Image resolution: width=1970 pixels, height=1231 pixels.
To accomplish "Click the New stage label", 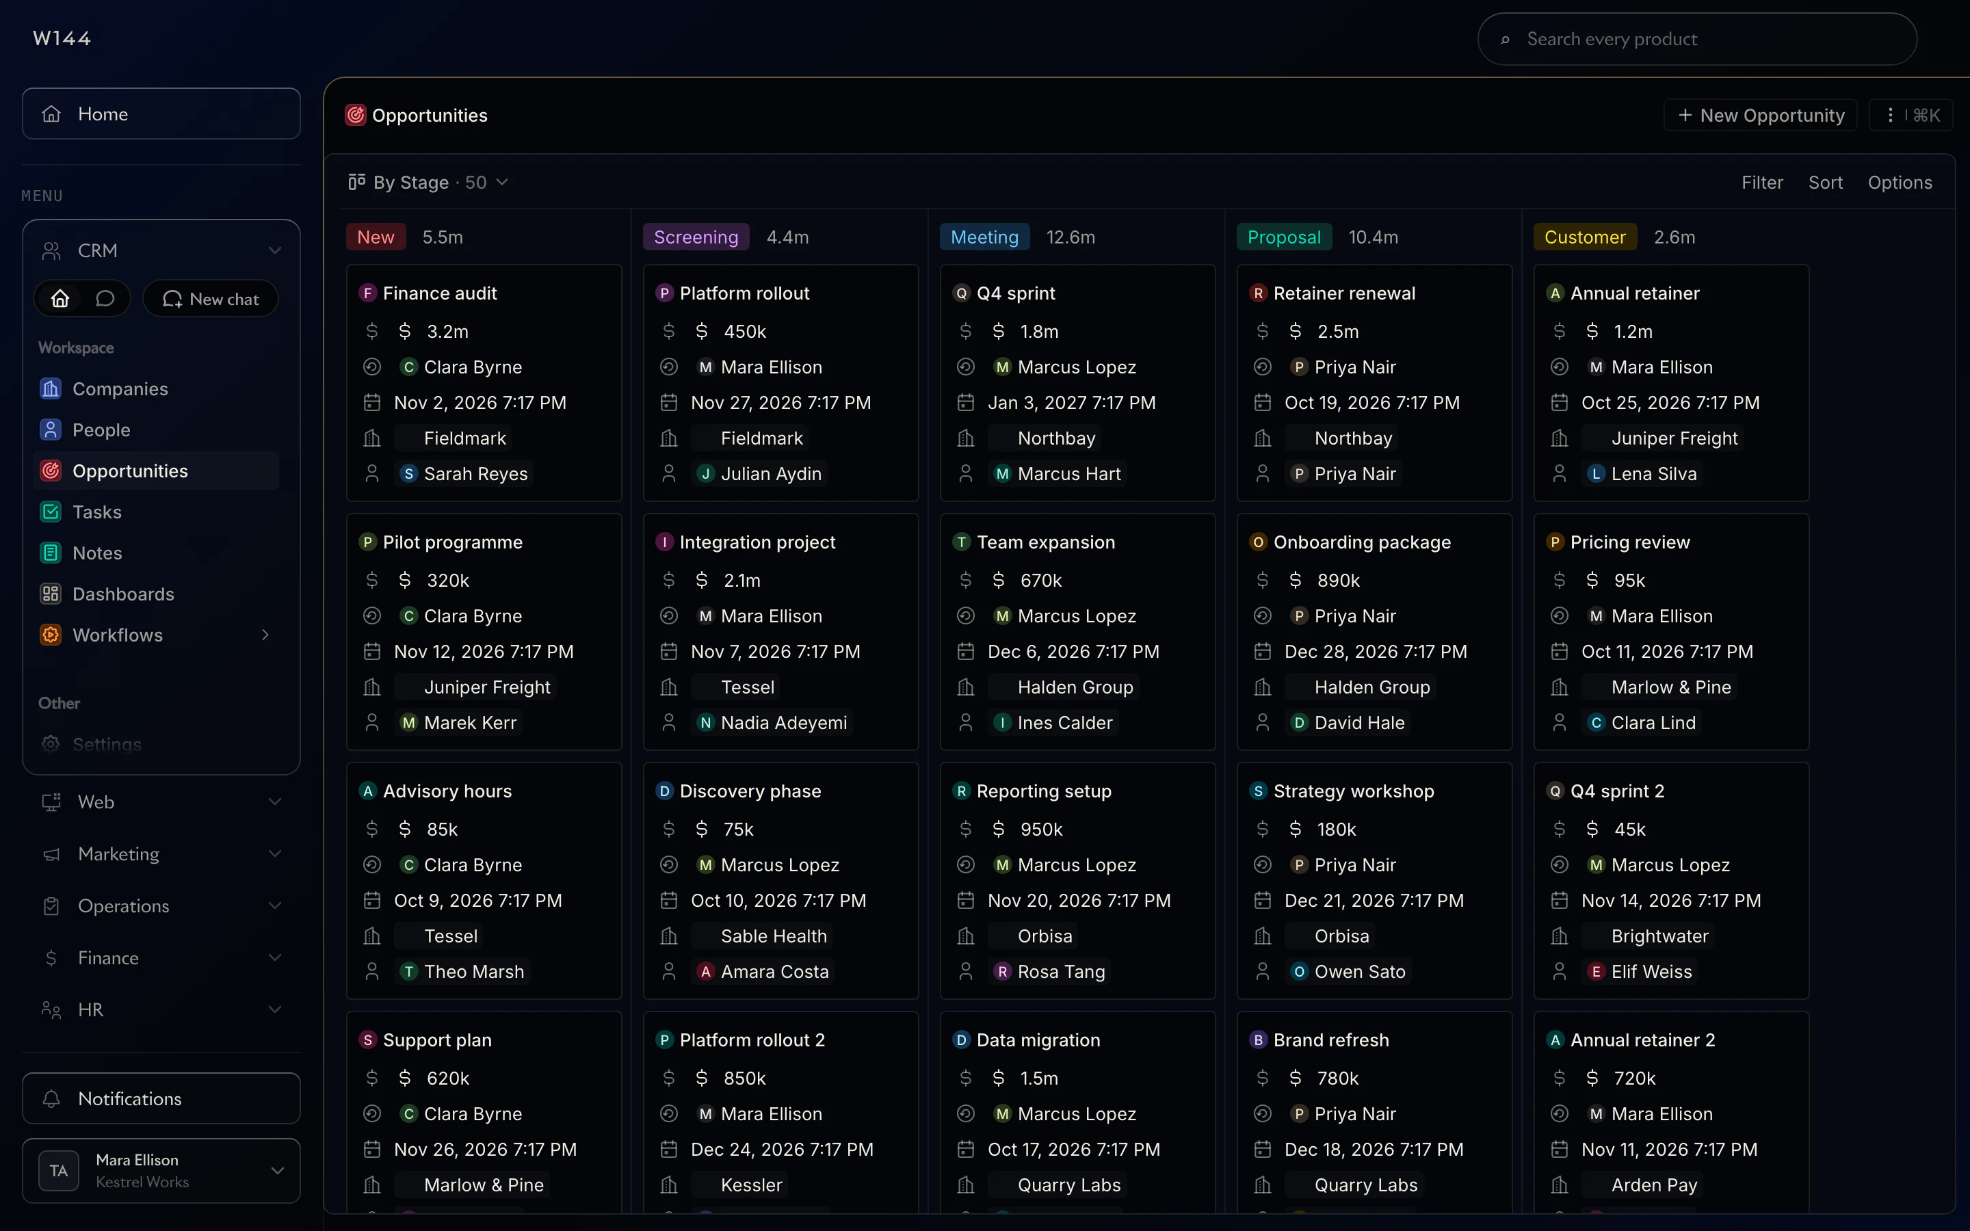I will [x=376, y=237].
